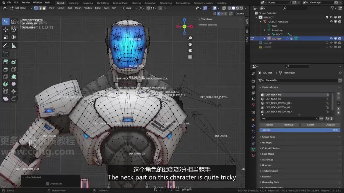344x193 pixels.
Task: Click the pan hand gizmo
Action: point(190,44)
